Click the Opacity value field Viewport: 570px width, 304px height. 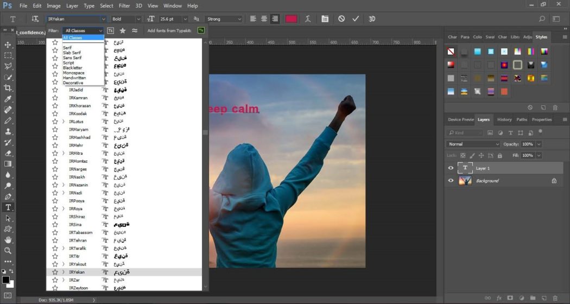(528, 144)
